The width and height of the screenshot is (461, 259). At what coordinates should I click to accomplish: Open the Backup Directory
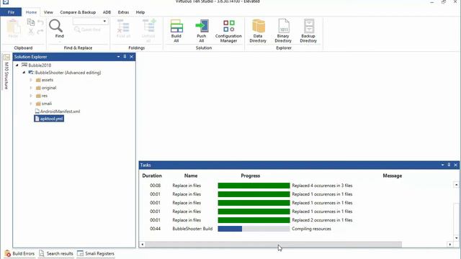pos(308,31)
